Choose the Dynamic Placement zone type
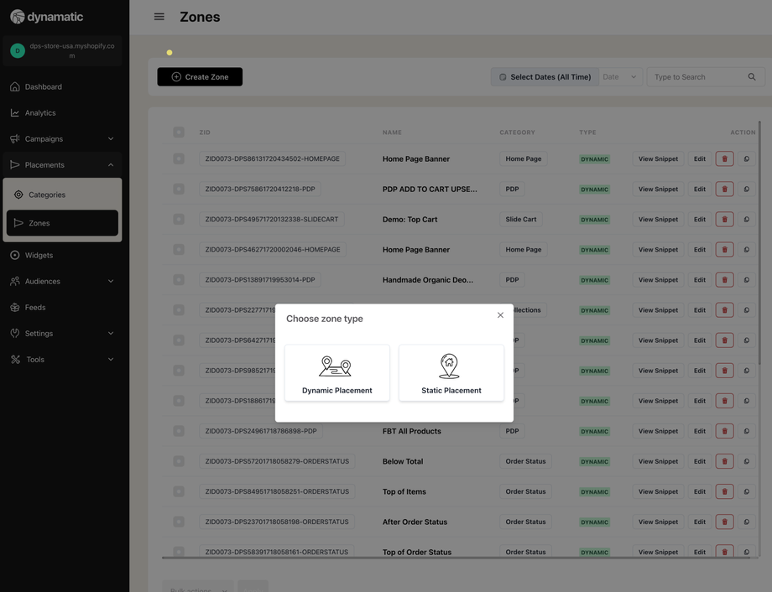 click(336, 373)
